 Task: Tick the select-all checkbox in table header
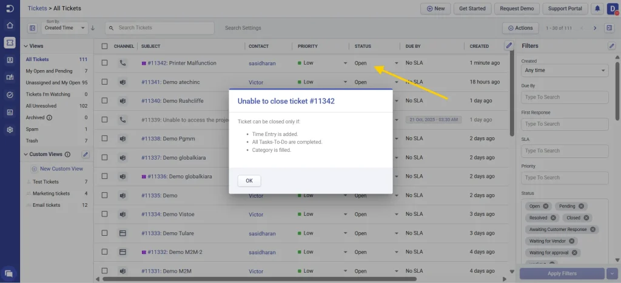[x=105, y=46]
